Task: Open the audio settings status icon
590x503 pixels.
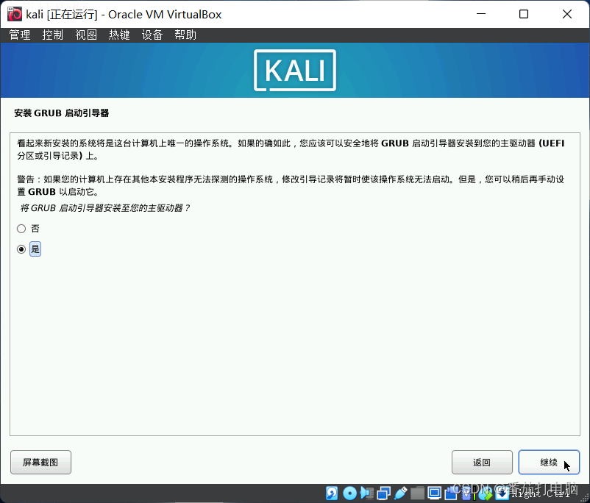Action: tap(367, 493)
